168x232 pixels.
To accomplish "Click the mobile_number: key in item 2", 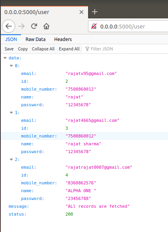I will [x=39, y=183].
